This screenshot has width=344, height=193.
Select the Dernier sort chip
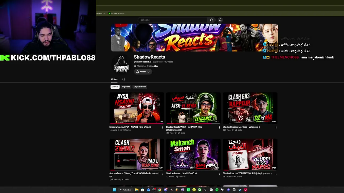[x=115, y=87]
